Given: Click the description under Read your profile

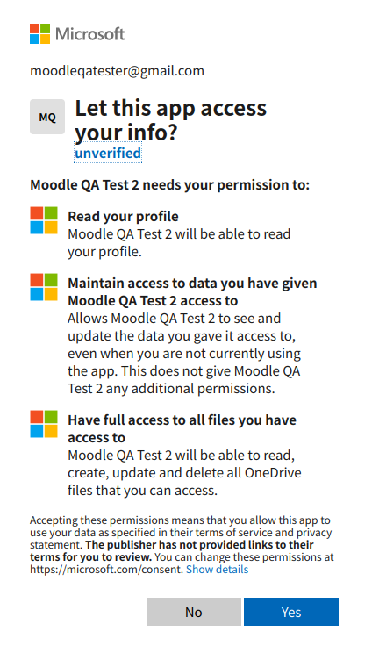Looking at the screenshot, I should (x=179, y=242).
